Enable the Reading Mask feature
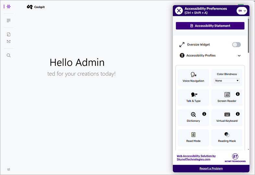255x175 pixels. tap(227, 137)
